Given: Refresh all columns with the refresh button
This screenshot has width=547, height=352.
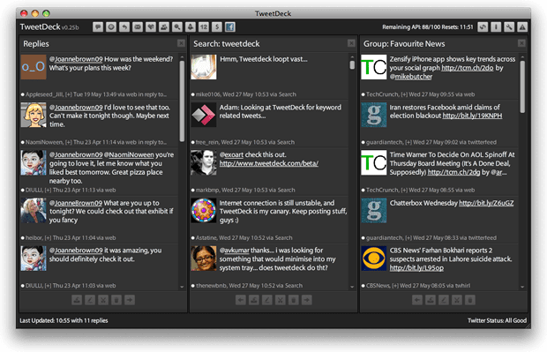Looking at the screenshot, I should point(483,26).
